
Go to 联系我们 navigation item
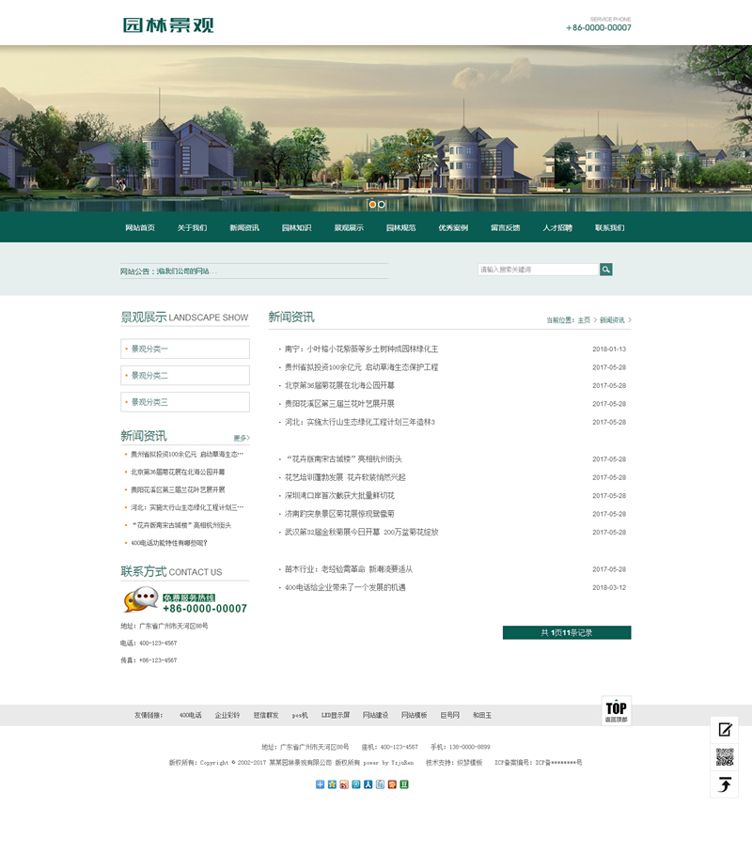pyautogui.click(x=609, y=228)
